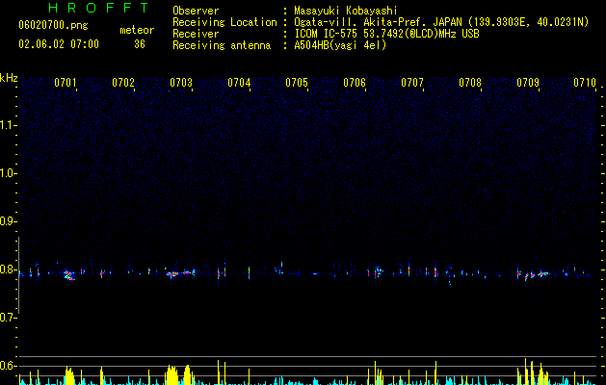Image resolution: width=606 pixels, height=385 pixels.
Task: Click the 0706 time marker
Action: pyautogui.click(x=355, y=83)
